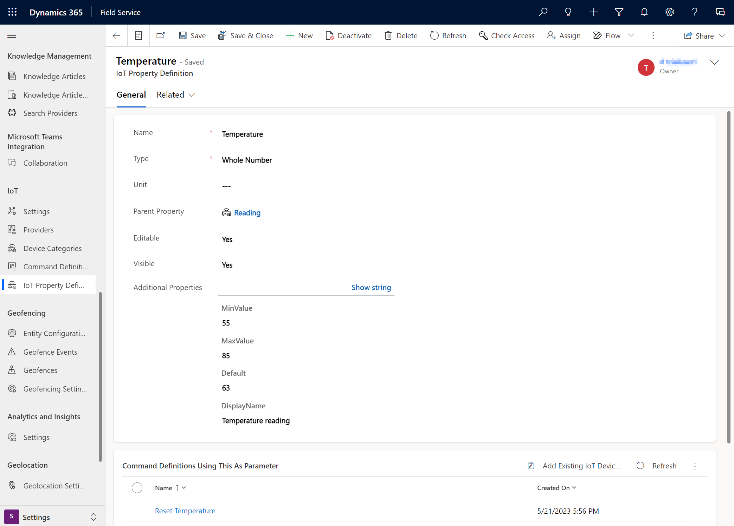734x526 pixels.
Task: Click the Device Categories sidebar icon
Action: pos(13,248)
